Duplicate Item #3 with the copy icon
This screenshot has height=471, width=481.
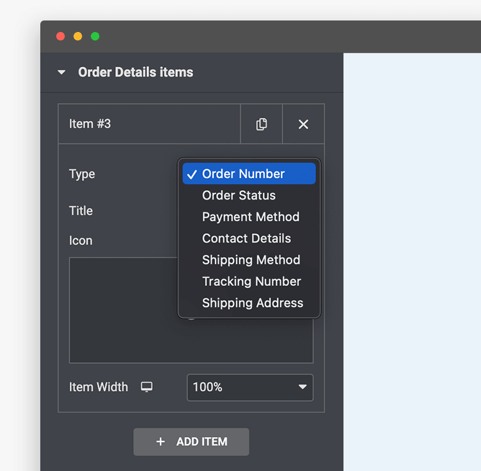coord(261,124)
